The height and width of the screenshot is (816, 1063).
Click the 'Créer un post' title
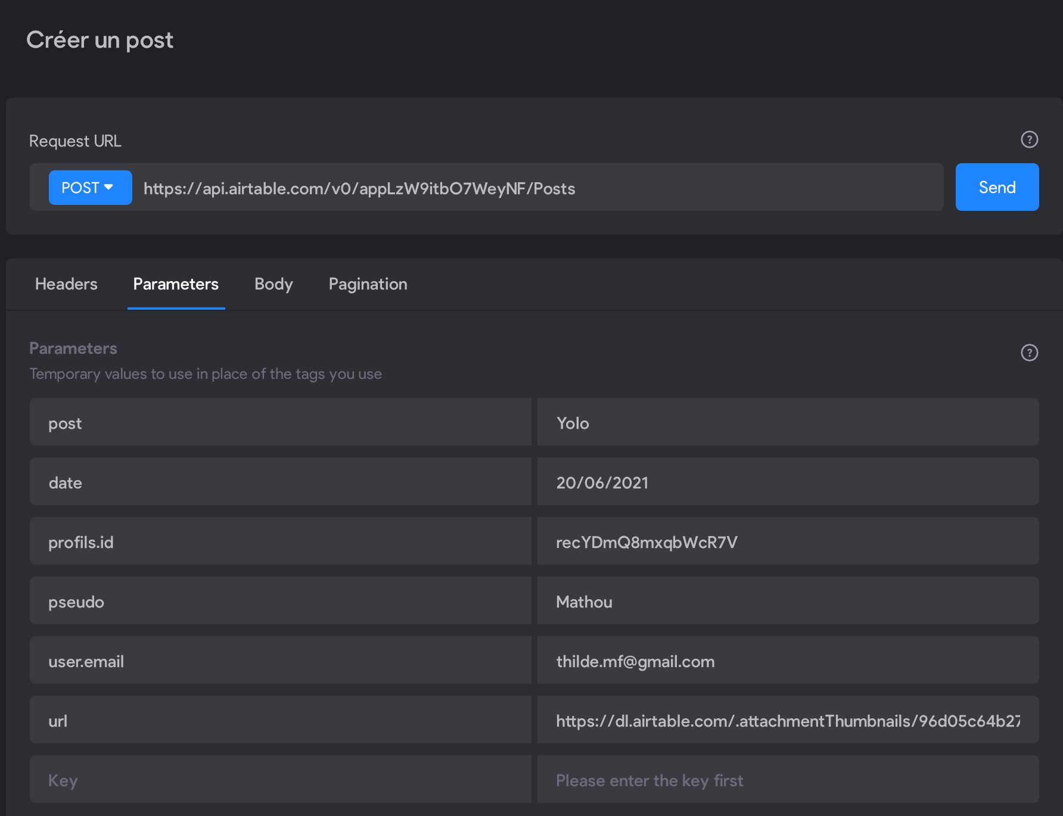coord(100,40)
